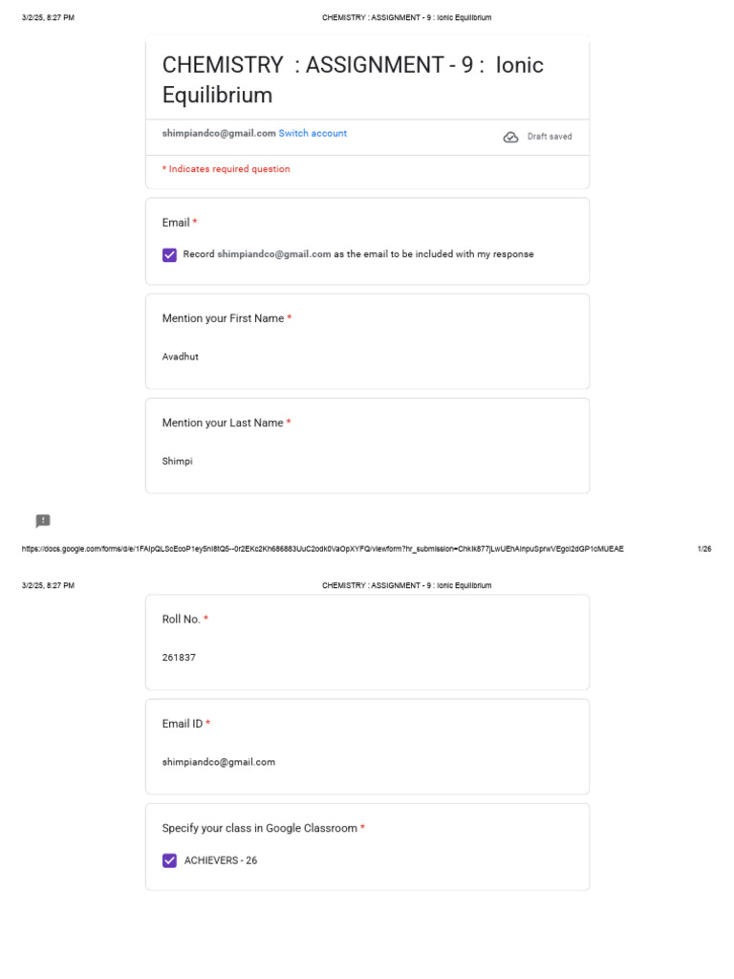Click the First Name field containing Avadhut
This screenshot has width=734, height=979.
click(x=181, y=357)
